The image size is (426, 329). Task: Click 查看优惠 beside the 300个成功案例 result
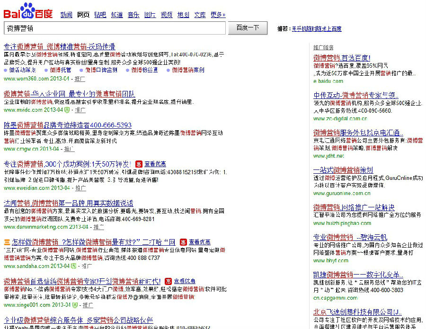tap(155, 164)
